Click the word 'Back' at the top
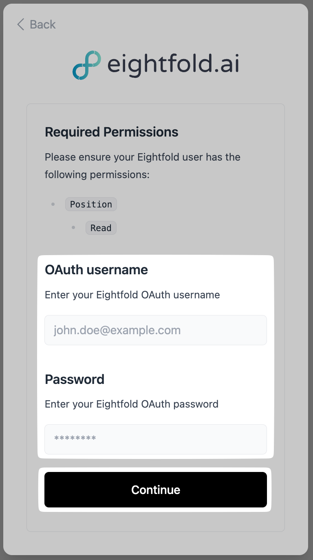 43,24
